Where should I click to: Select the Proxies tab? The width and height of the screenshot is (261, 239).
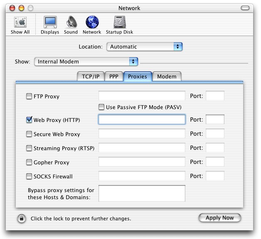pos(138,76)
